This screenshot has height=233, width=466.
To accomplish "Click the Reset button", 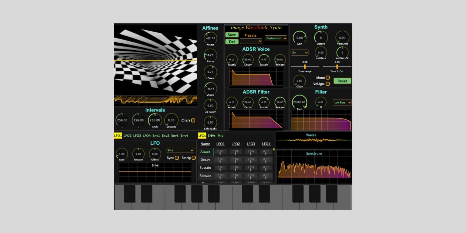I will 342,81.
